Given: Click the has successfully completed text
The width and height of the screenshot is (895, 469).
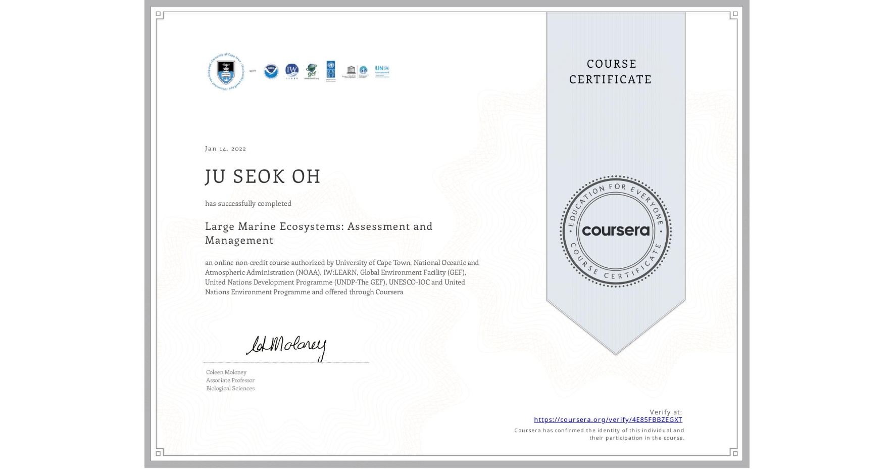Looking at the screenshot, I should click(248, 203).
